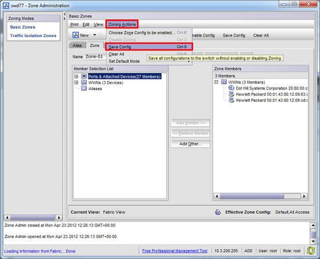The image size is (320, 259).
Task: Expand Ports & Attached Devices tree node
Action: click(76, 76)
